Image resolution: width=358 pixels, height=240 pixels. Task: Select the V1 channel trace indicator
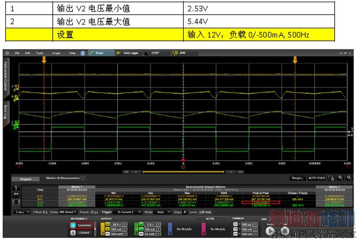coord(16,88)
